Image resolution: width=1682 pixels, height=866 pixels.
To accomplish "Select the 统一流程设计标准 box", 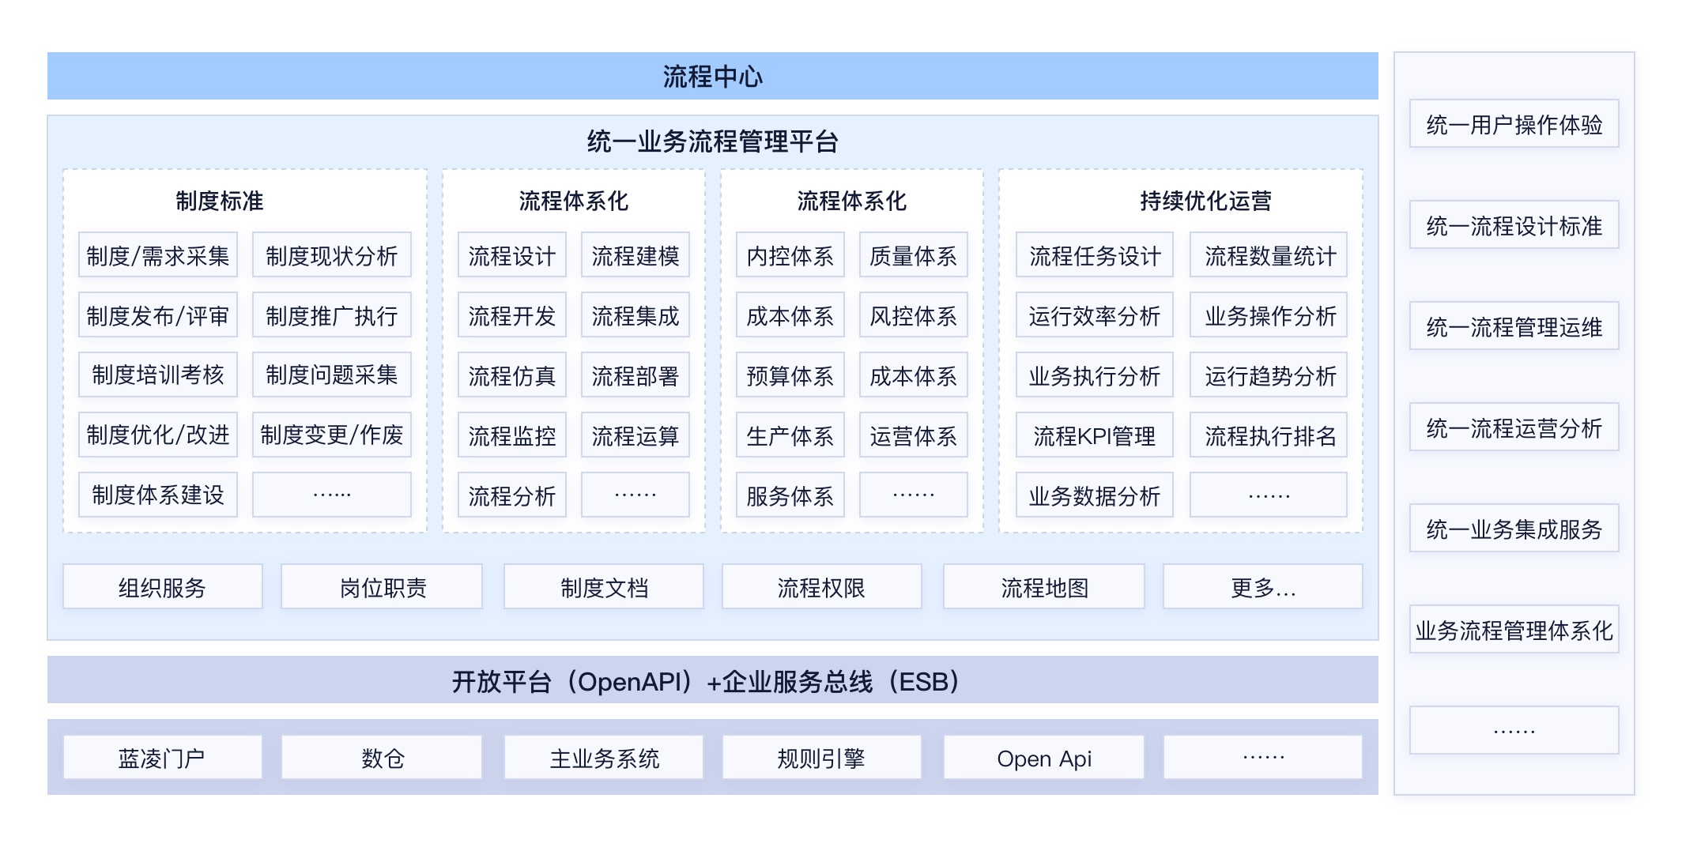I will [x=1514, y=224].
